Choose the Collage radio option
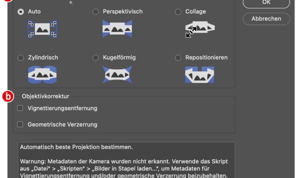Screen dimensions: 296x178 click(x=178, y=12)
